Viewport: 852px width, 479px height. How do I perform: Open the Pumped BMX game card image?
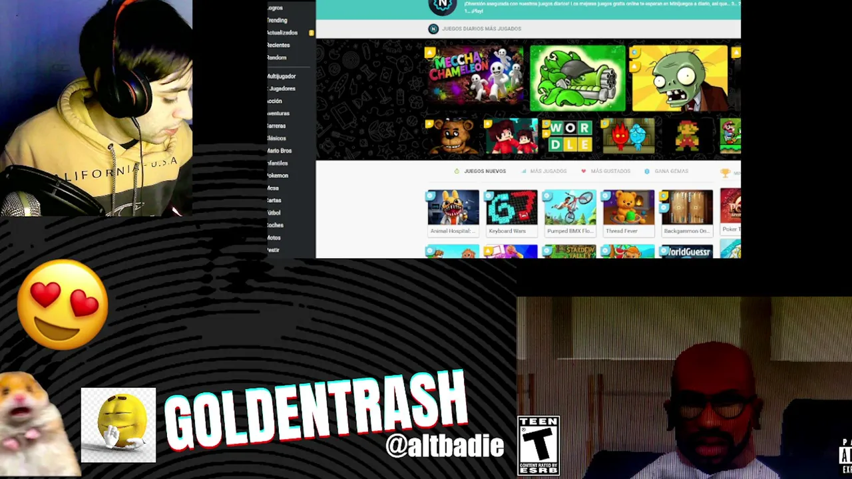point(569,208)
